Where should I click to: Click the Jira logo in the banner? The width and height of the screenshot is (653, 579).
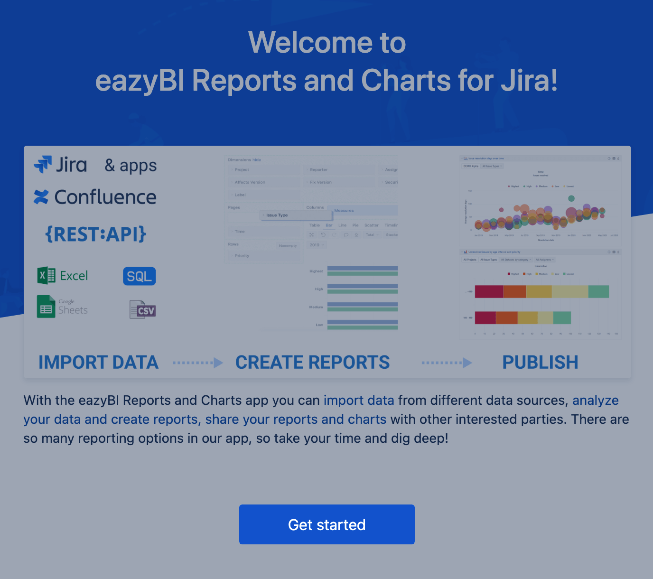[x=60, y=165]
